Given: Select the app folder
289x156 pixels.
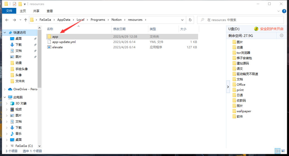Looking at the screenshot, I should [122, 37].
